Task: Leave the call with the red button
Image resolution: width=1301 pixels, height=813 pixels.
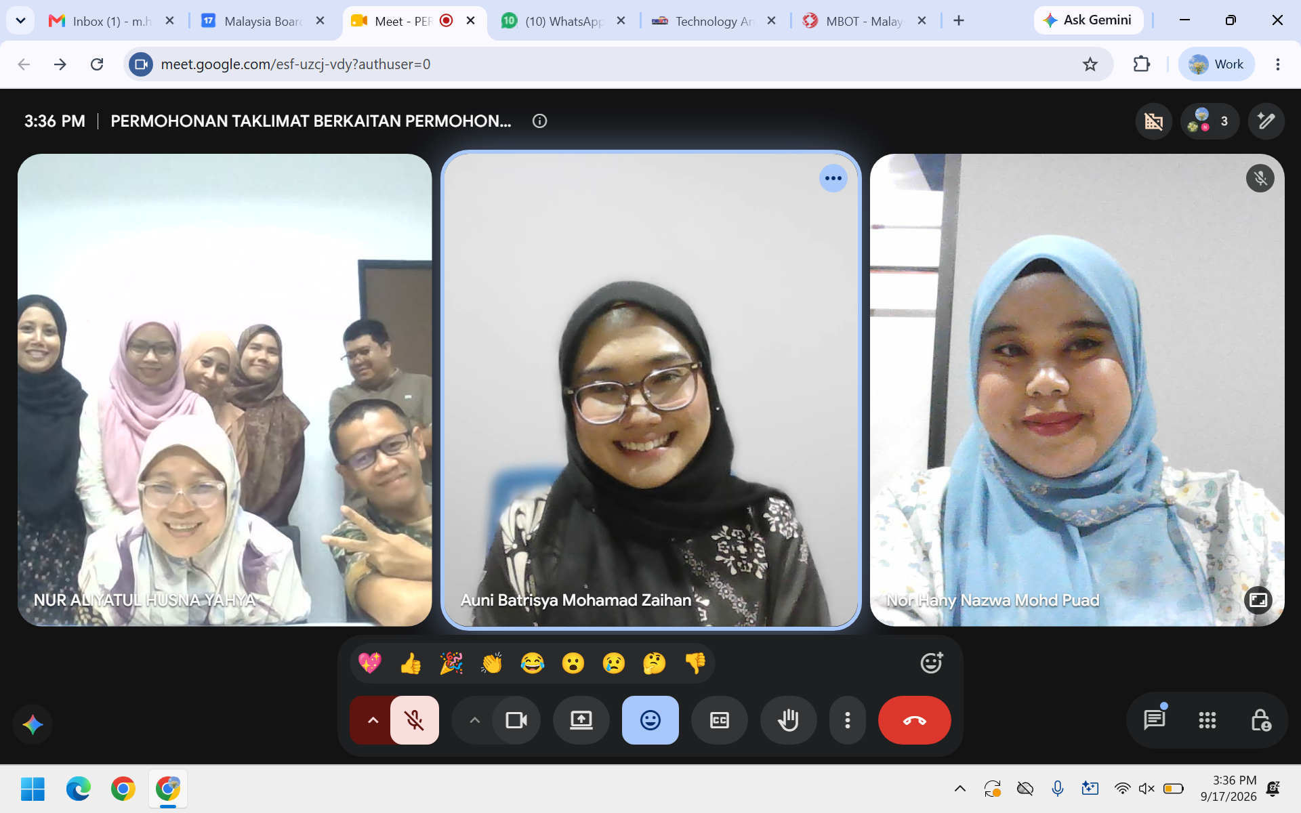Action: [x=915, y=720]
